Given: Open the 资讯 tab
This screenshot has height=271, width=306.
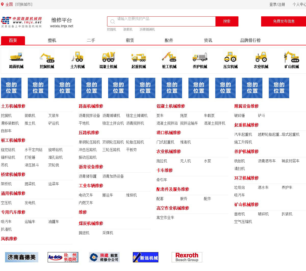Looking at the screenshot, I should pyautogui.click(x=208, y=41).
